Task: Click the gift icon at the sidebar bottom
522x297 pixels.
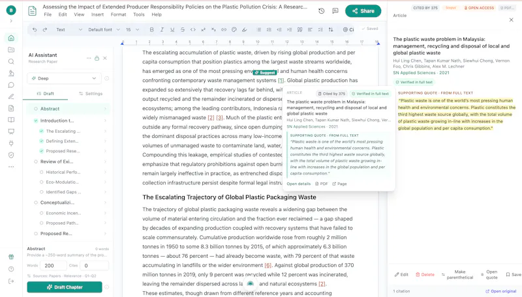Action: (11, 257)
